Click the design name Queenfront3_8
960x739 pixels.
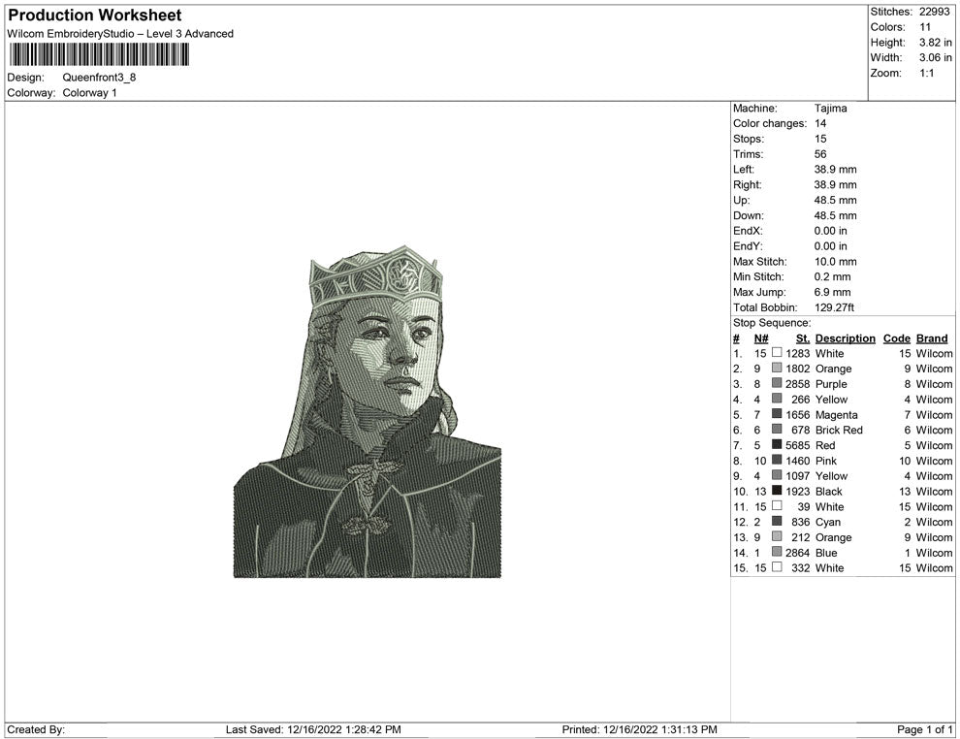pos(99,78)
